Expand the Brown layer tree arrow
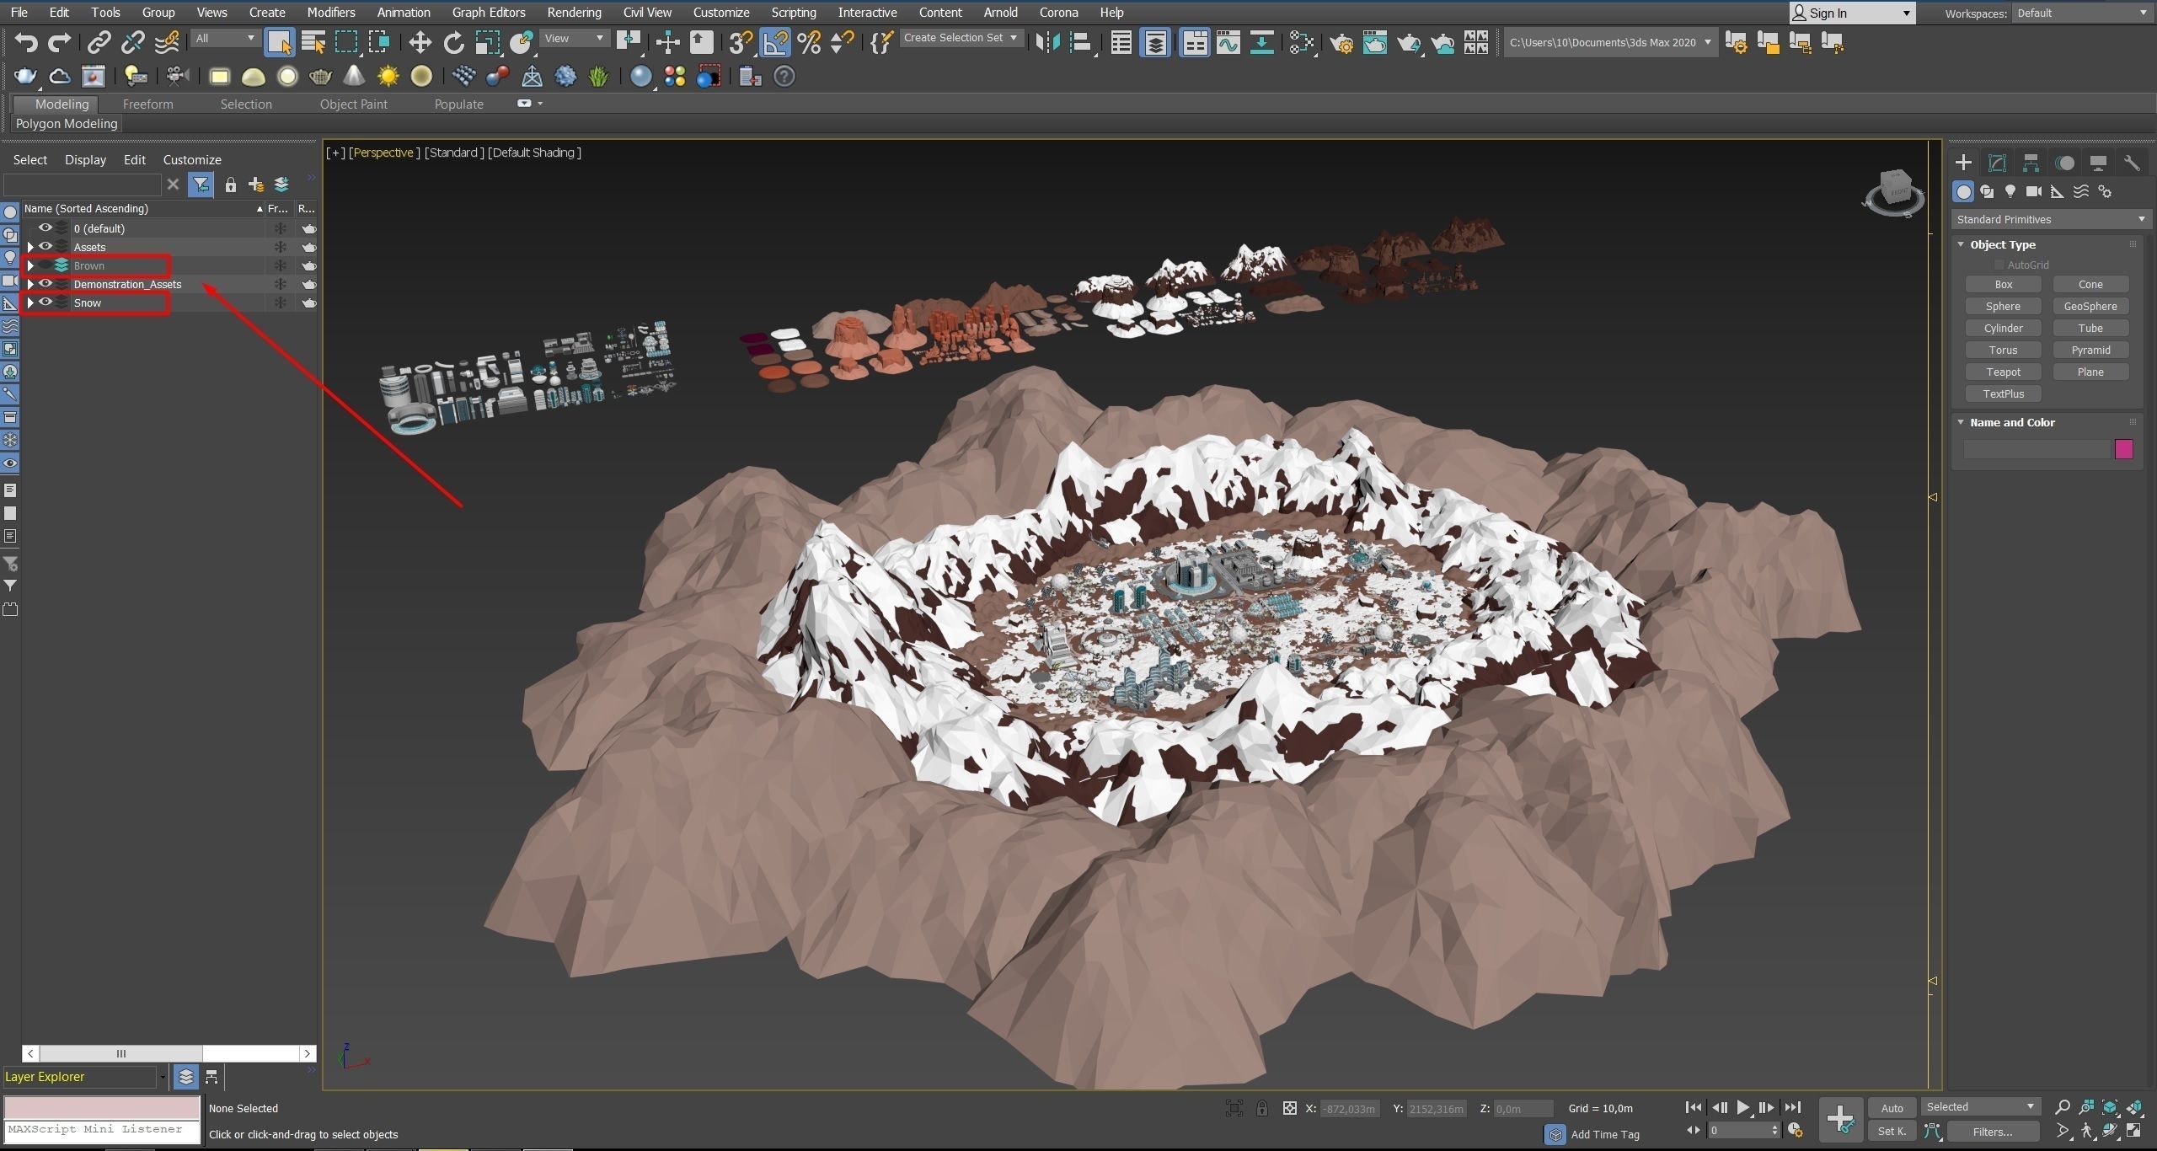 (x=30, y=265)
